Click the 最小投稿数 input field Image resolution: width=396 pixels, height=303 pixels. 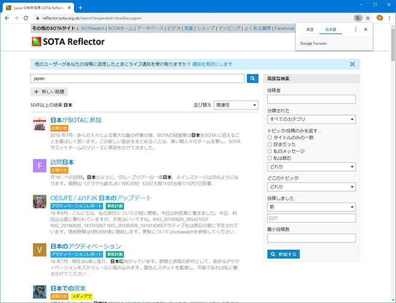[311, 238]
